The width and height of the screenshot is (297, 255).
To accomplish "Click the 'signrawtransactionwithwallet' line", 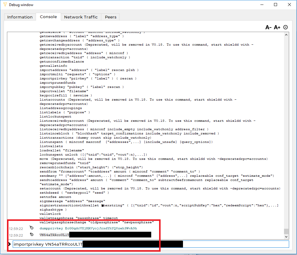I will point(159,208).
